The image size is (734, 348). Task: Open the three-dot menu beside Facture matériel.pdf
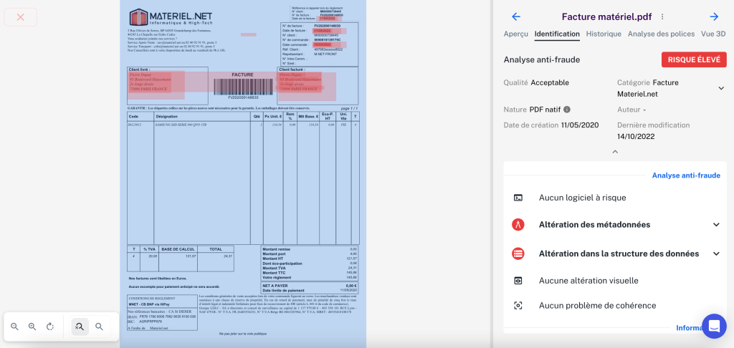[x=662, y=16]
